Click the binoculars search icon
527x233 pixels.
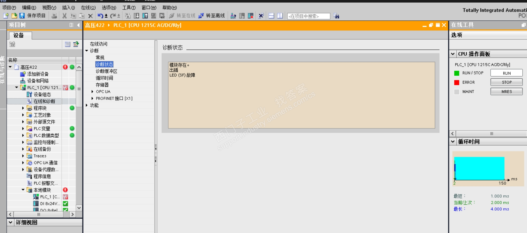pos(337,16)
